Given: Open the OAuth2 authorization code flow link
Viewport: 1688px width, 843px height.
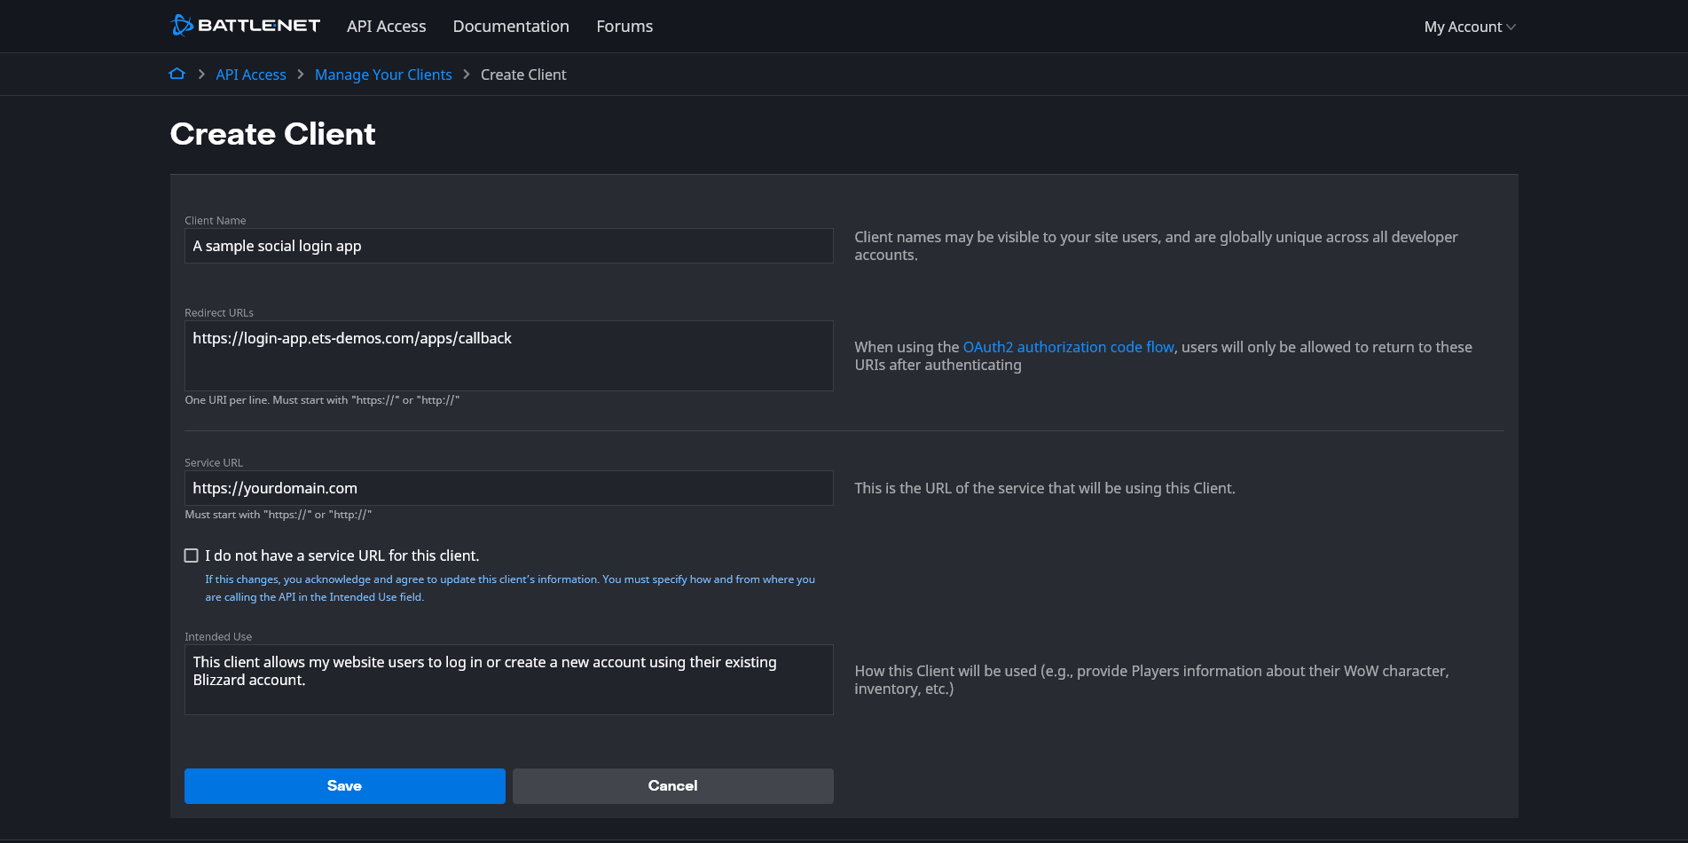Looking at the screenshot, I should (x=1068, y=347).
